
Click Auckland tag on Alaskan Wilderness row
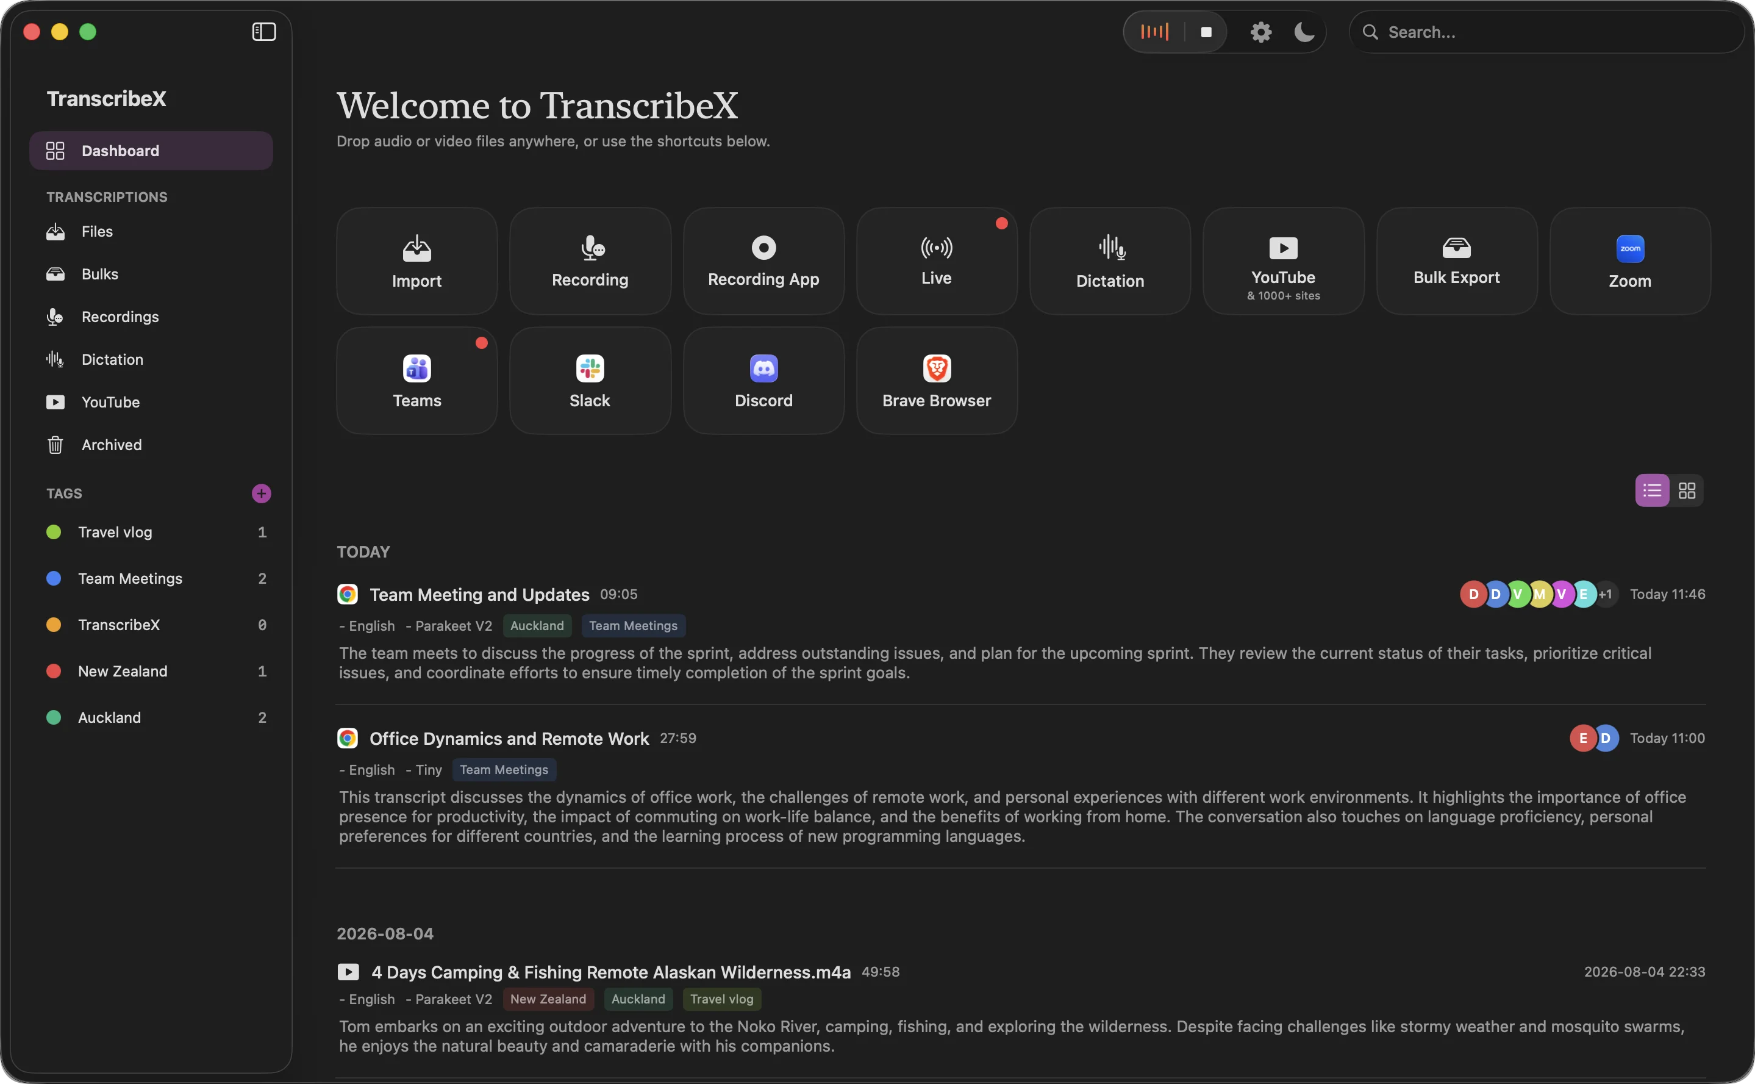tap(638, 999)
